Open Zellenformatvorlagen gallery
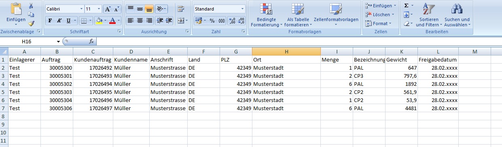The image size is (502, 147). pyautogui.click(x=336, y=15)
